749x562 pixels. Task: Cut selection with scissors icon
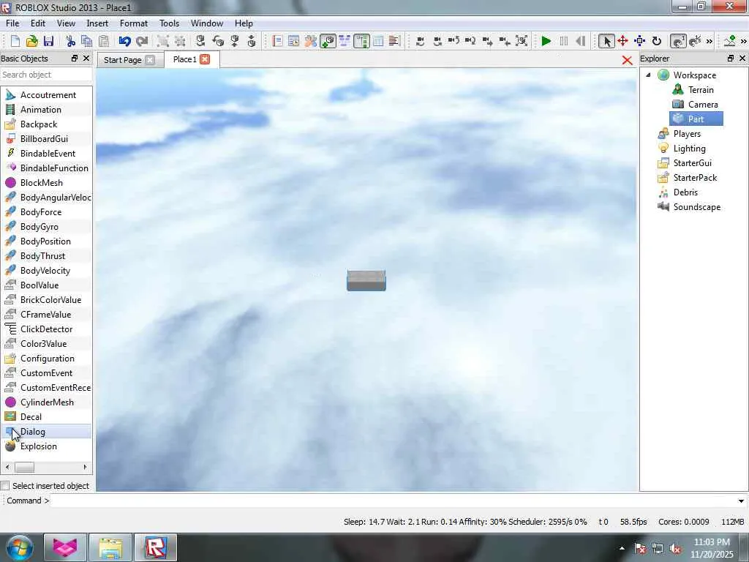71,41
